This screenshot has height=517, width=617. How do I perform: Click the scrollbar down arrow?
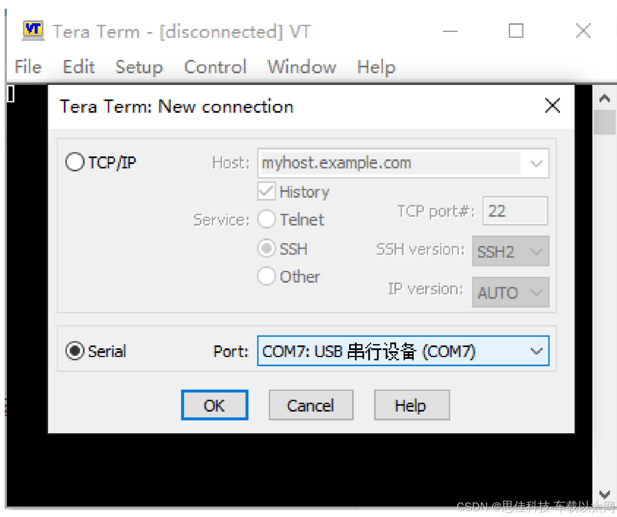coord(604,494)
